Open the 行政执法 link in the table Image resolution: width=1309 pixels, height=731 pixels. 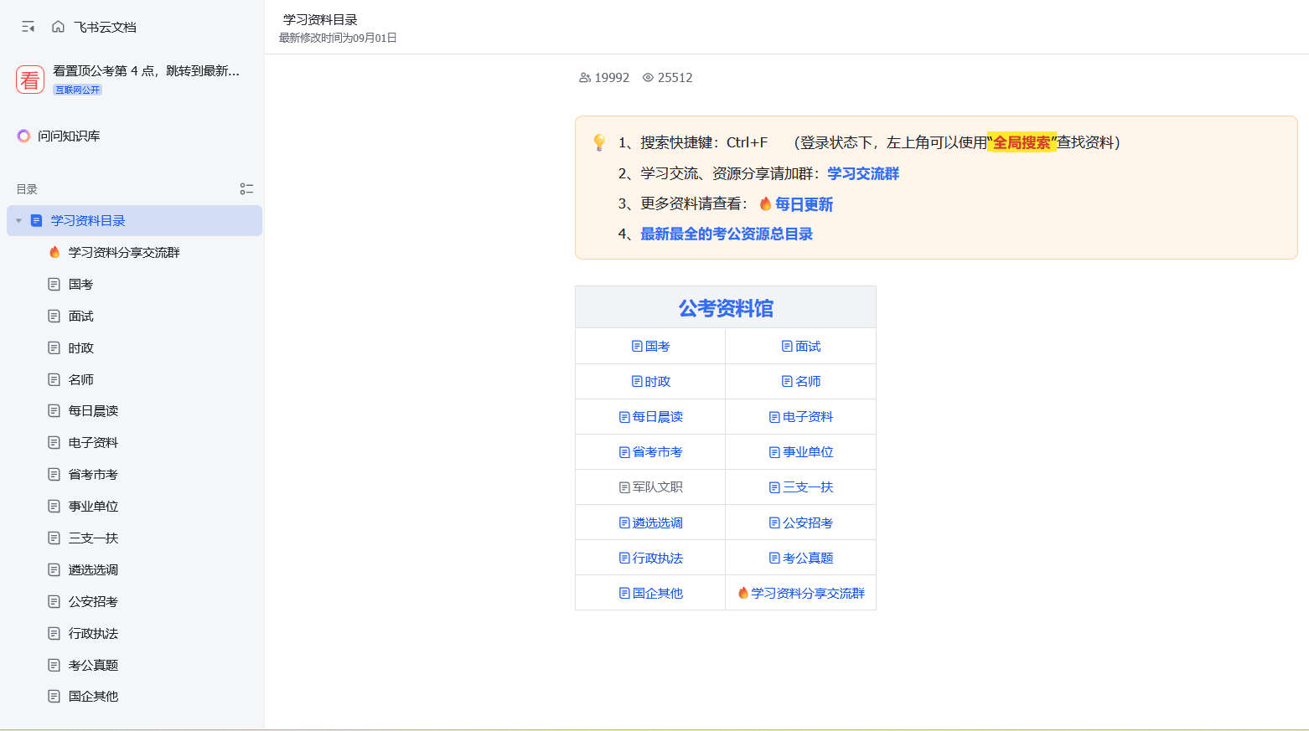coord(650,559)
